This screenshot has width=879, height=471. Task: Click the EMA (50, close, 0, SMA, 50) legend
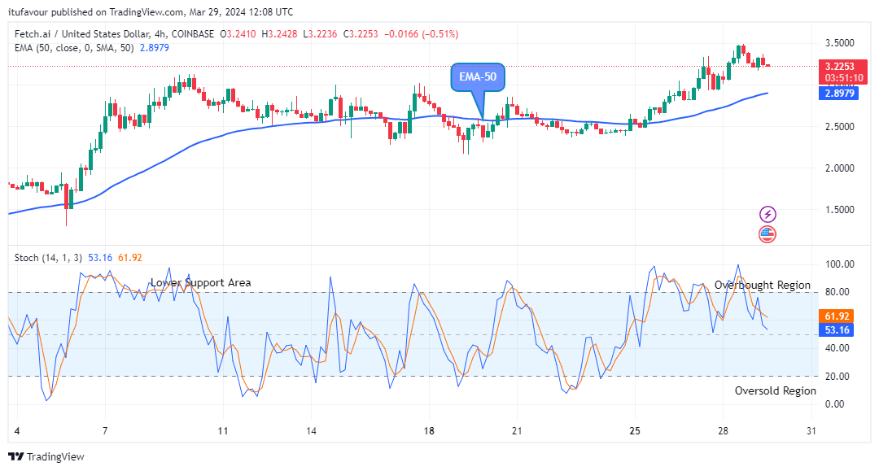(74, 48)
